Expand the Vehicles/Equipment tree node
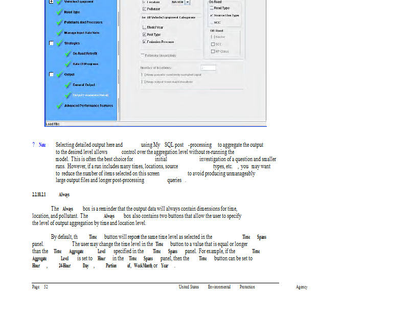 pyautogui.click(x=51, y=2)
